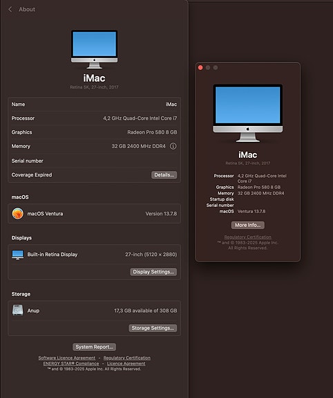Screen dimensions: 333x398
Task: Close the small About This Mac window
Action: point(200,68)
